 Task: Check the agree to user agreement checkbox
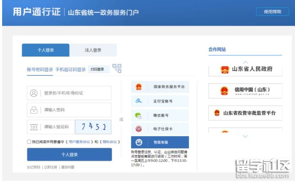click(29, 142)
